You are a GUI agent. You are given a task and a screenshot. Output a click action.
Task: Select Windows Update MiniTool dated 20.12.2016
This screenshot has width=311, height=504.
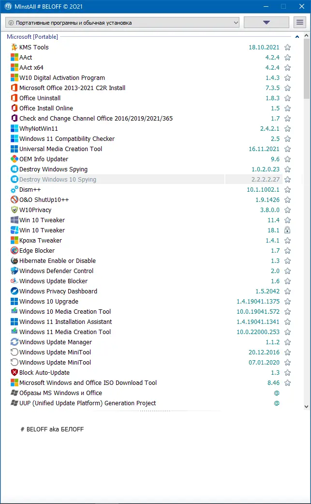55,352
